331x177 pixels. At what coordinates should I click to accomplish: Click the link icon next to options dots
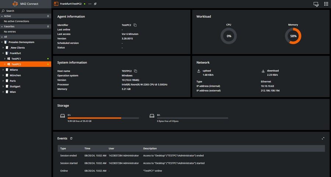95,4
